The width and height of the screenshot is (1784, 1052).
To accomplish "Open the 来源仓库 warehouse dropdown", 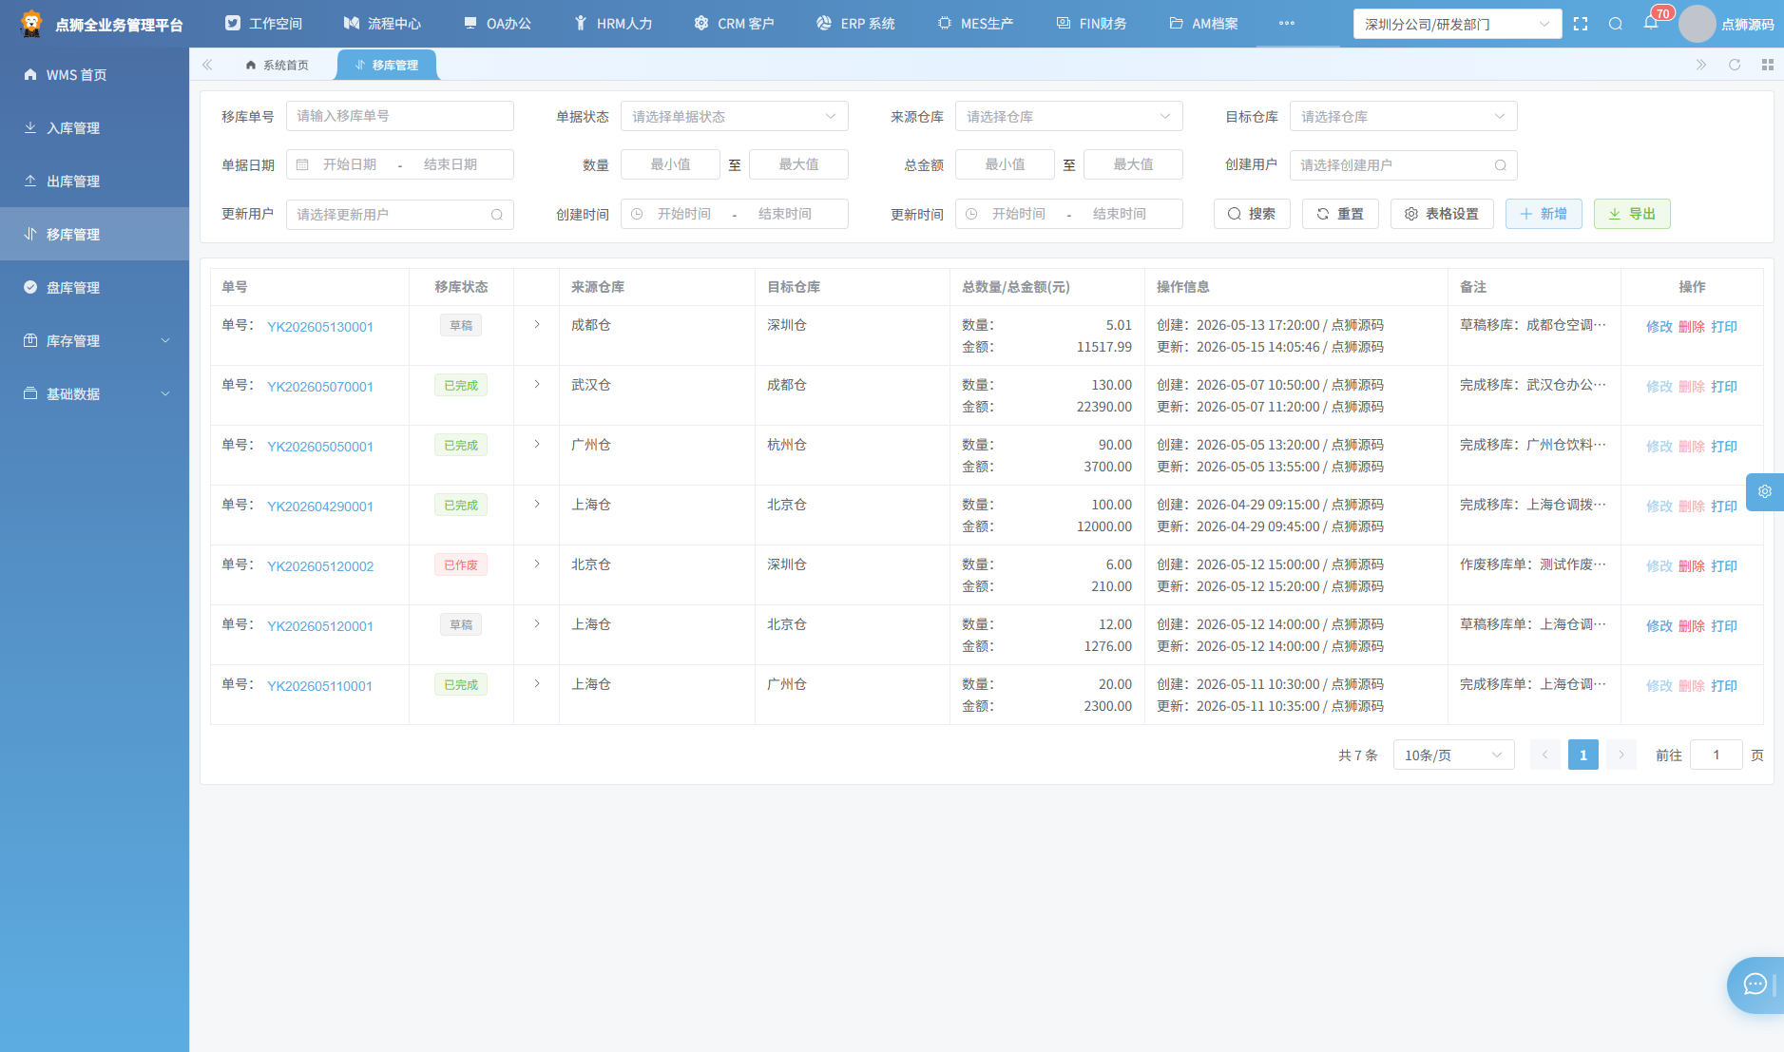I will click(x=1069, y=116).
